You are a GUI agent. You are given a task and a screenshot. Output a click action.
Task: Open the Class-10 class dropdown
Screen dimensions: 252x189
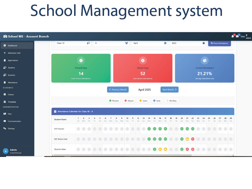[73, 43]
